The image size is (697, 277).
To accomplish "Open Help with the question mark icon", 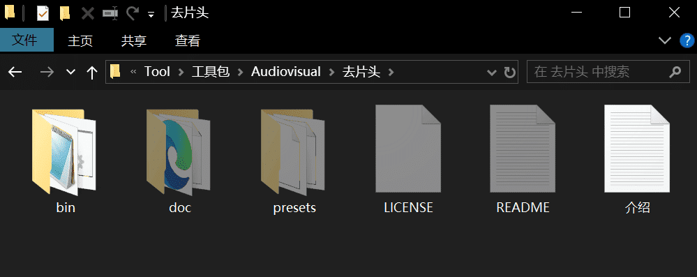I will 687,41.
